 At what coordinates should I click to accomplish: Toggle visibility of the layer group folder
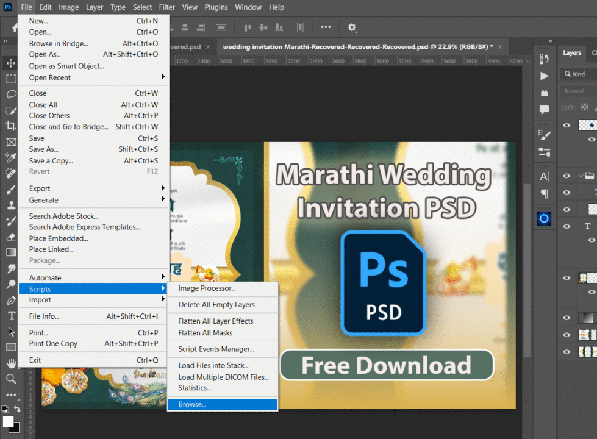click(x=567, y=176)
